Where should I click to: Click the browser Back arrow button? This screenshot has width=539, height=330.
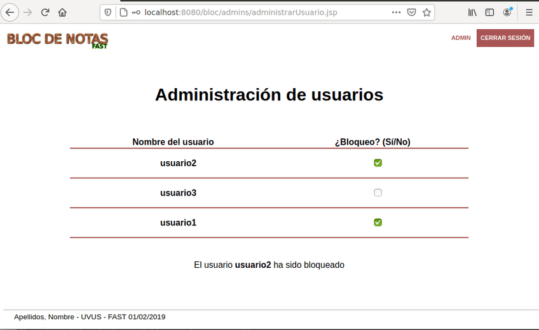(10, 12)
